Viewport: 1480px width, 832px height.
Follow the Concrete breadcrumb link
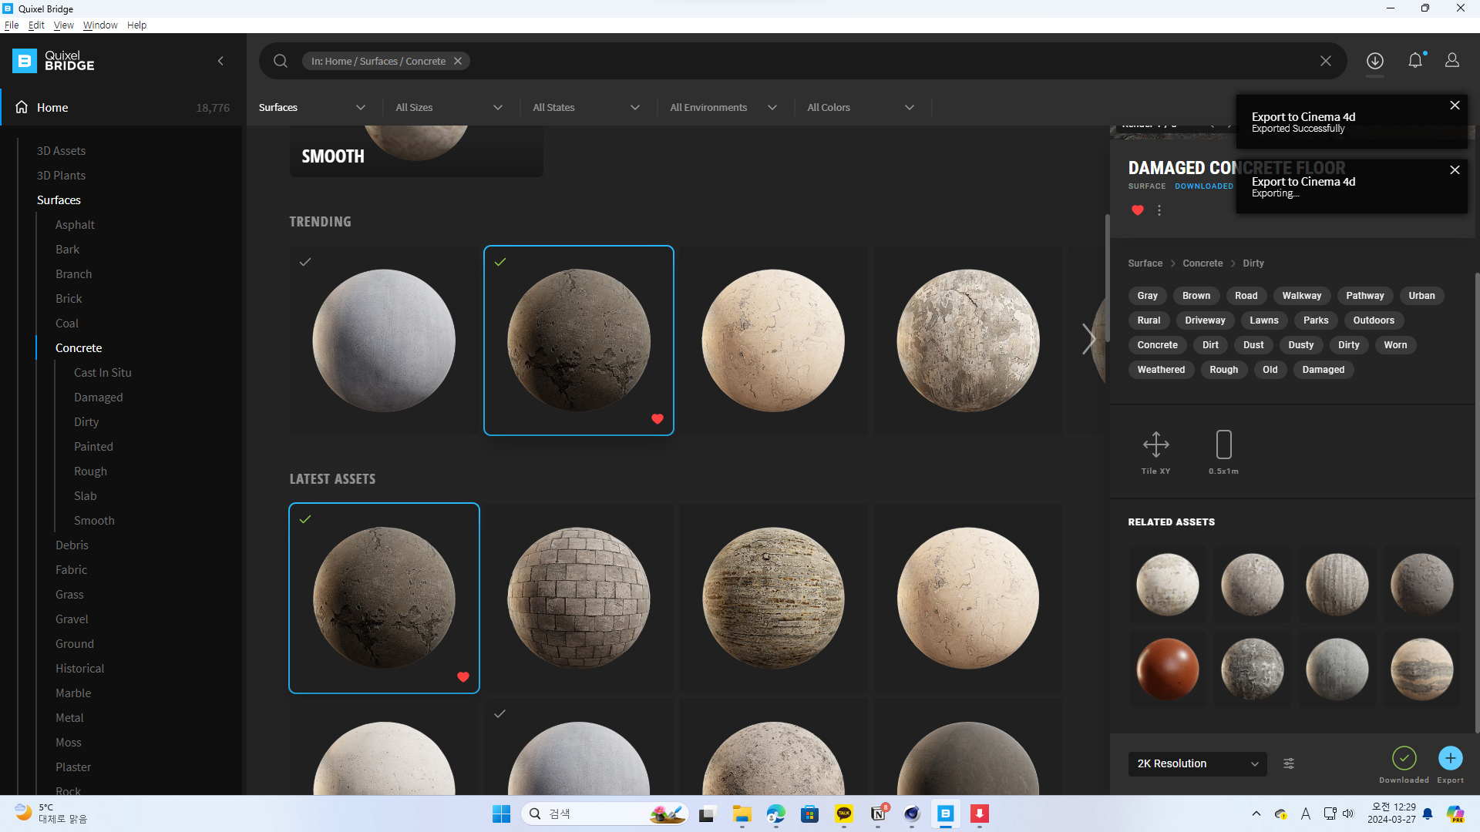[x=1202, y=263]
